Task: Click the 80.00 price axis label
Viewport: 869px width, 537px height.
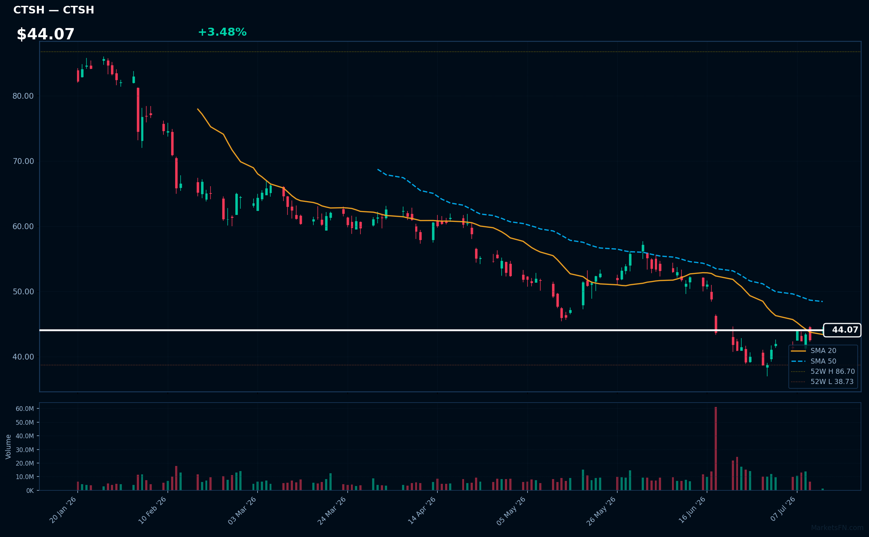Action: click(23, 96)
